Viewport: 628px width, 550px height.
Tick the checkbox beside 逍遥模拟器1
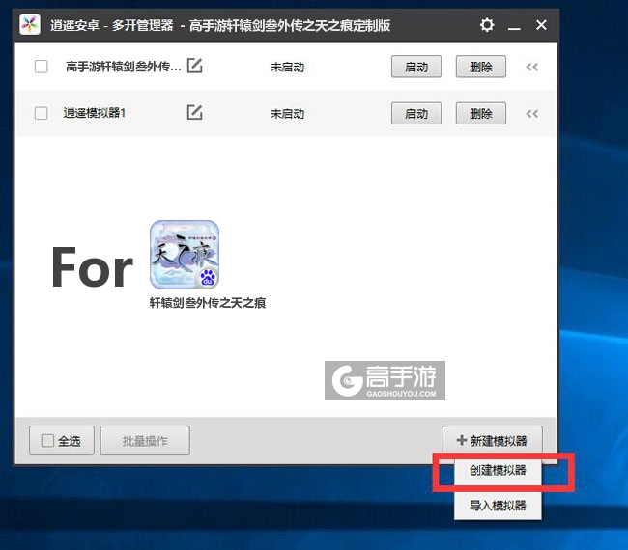pyautogui.click(x=41, y=113)
